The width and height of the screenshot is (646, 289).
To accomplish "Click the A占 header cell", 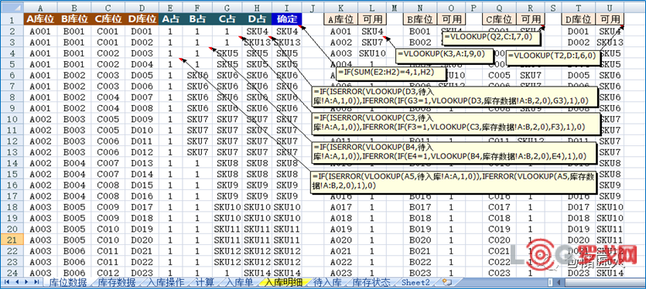I will pyautogui.click(x=170, y=19).
